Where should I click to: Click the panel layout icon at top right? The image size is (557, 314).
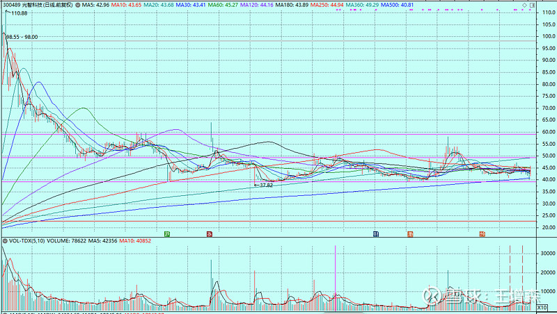[533, 5]
